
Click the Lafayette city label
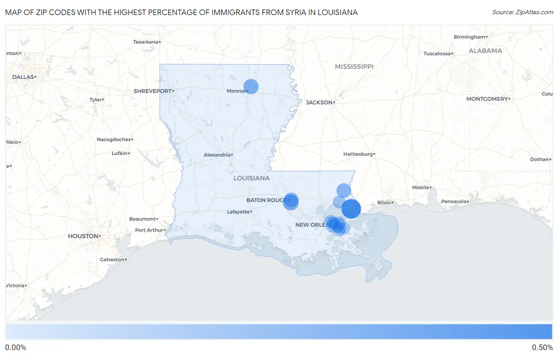click(239, 212)
